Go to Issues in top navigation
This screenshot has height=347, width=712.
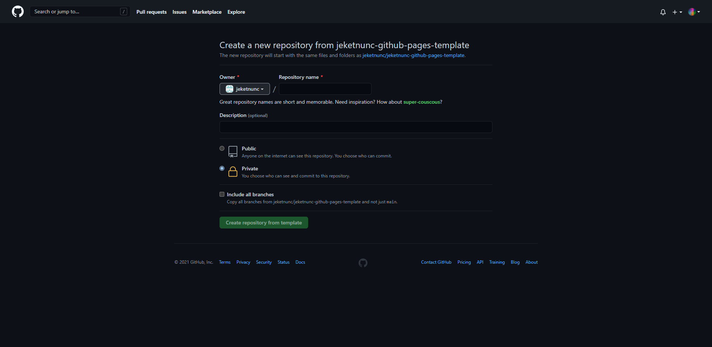tap(179, 12)
